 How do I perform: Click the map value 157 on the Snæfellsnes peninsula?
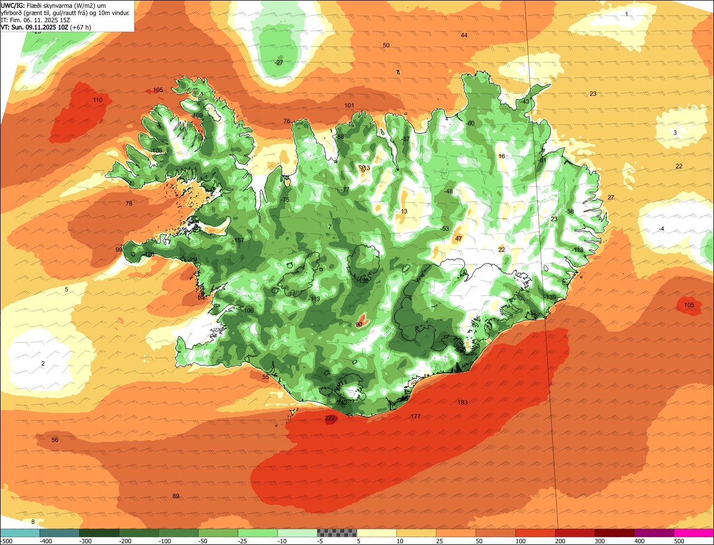tap(239, 240)
